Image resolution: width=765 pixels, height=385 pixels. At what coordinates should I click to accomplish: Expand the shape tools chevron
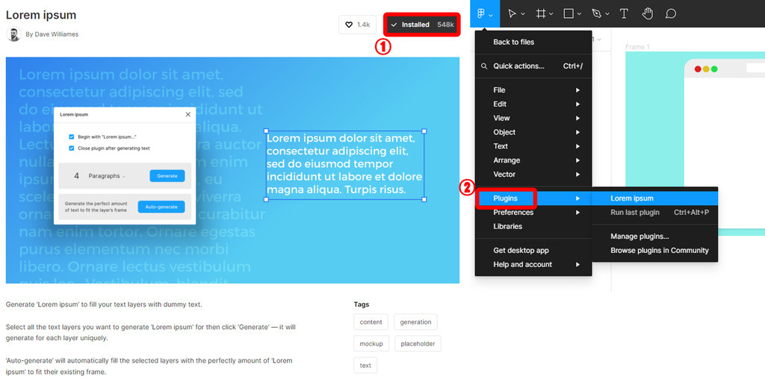tap(579, 15)
